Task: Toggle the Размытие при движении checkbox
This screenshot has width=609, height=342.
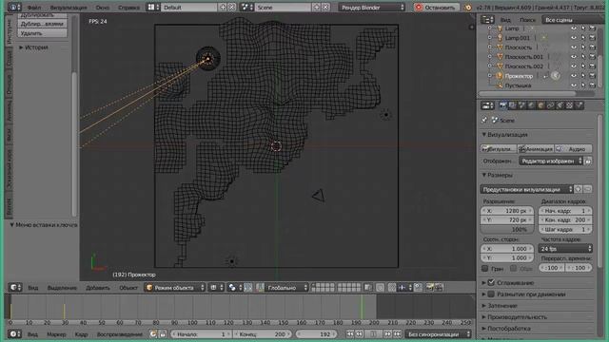Action: pos(491,294)
